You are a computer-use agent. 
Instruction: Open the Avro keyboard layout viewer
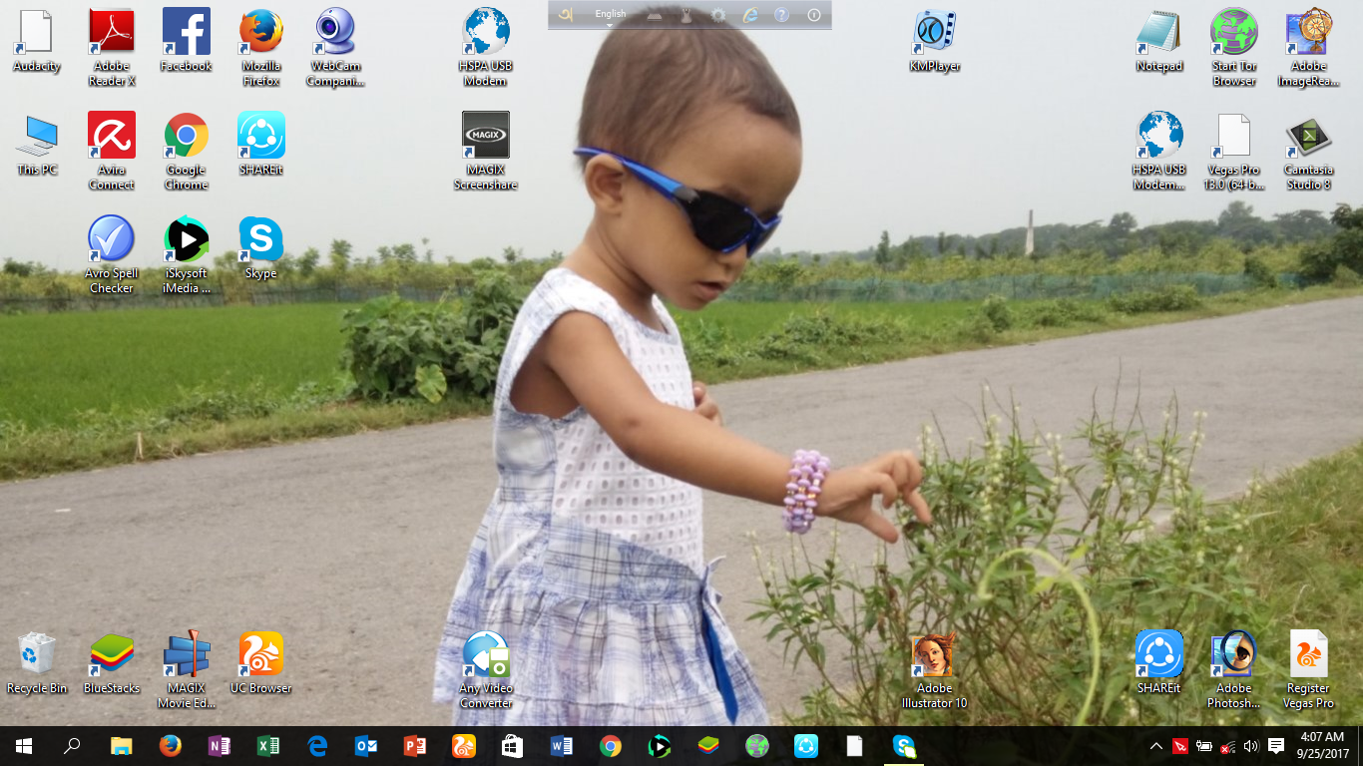(655, 15)
